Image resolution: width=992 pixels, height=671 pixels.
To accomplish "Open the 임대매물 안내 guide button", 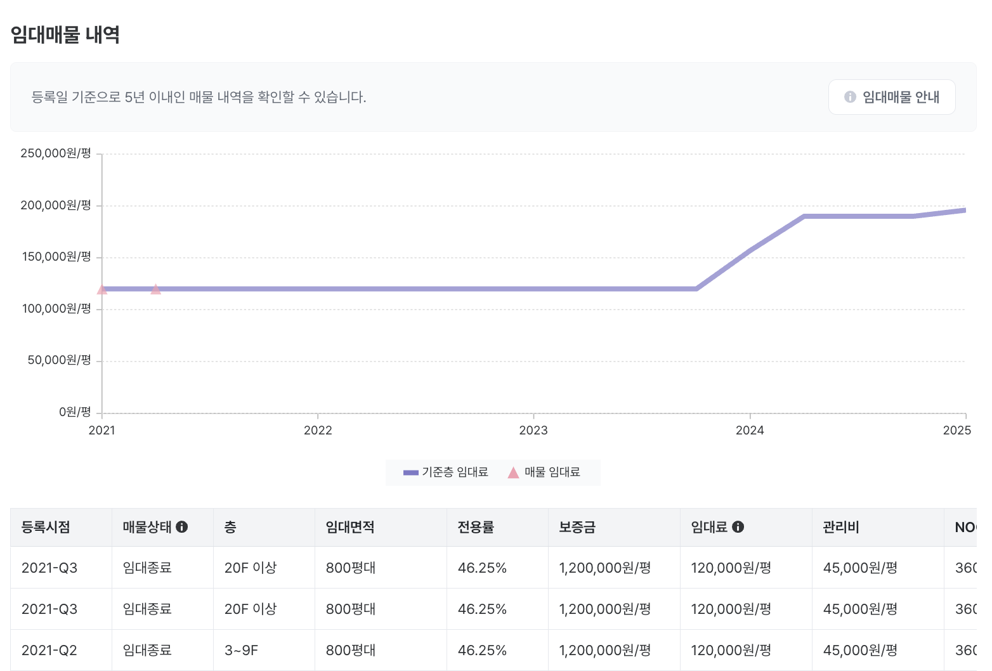I will (x=892, y=97).
